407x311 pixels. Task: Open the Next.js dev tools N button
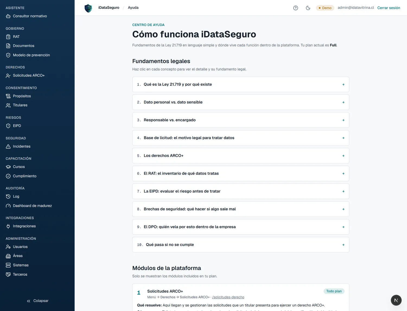(x=396, y=300)
